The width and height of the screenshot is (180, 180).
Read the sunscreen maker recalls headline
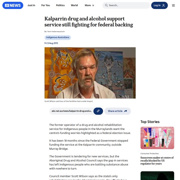tap(157, 160)
